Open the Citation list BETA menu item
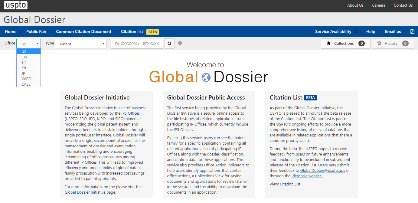Image resolution: width=418 pixels, height=203 pixels. (140, 31)
